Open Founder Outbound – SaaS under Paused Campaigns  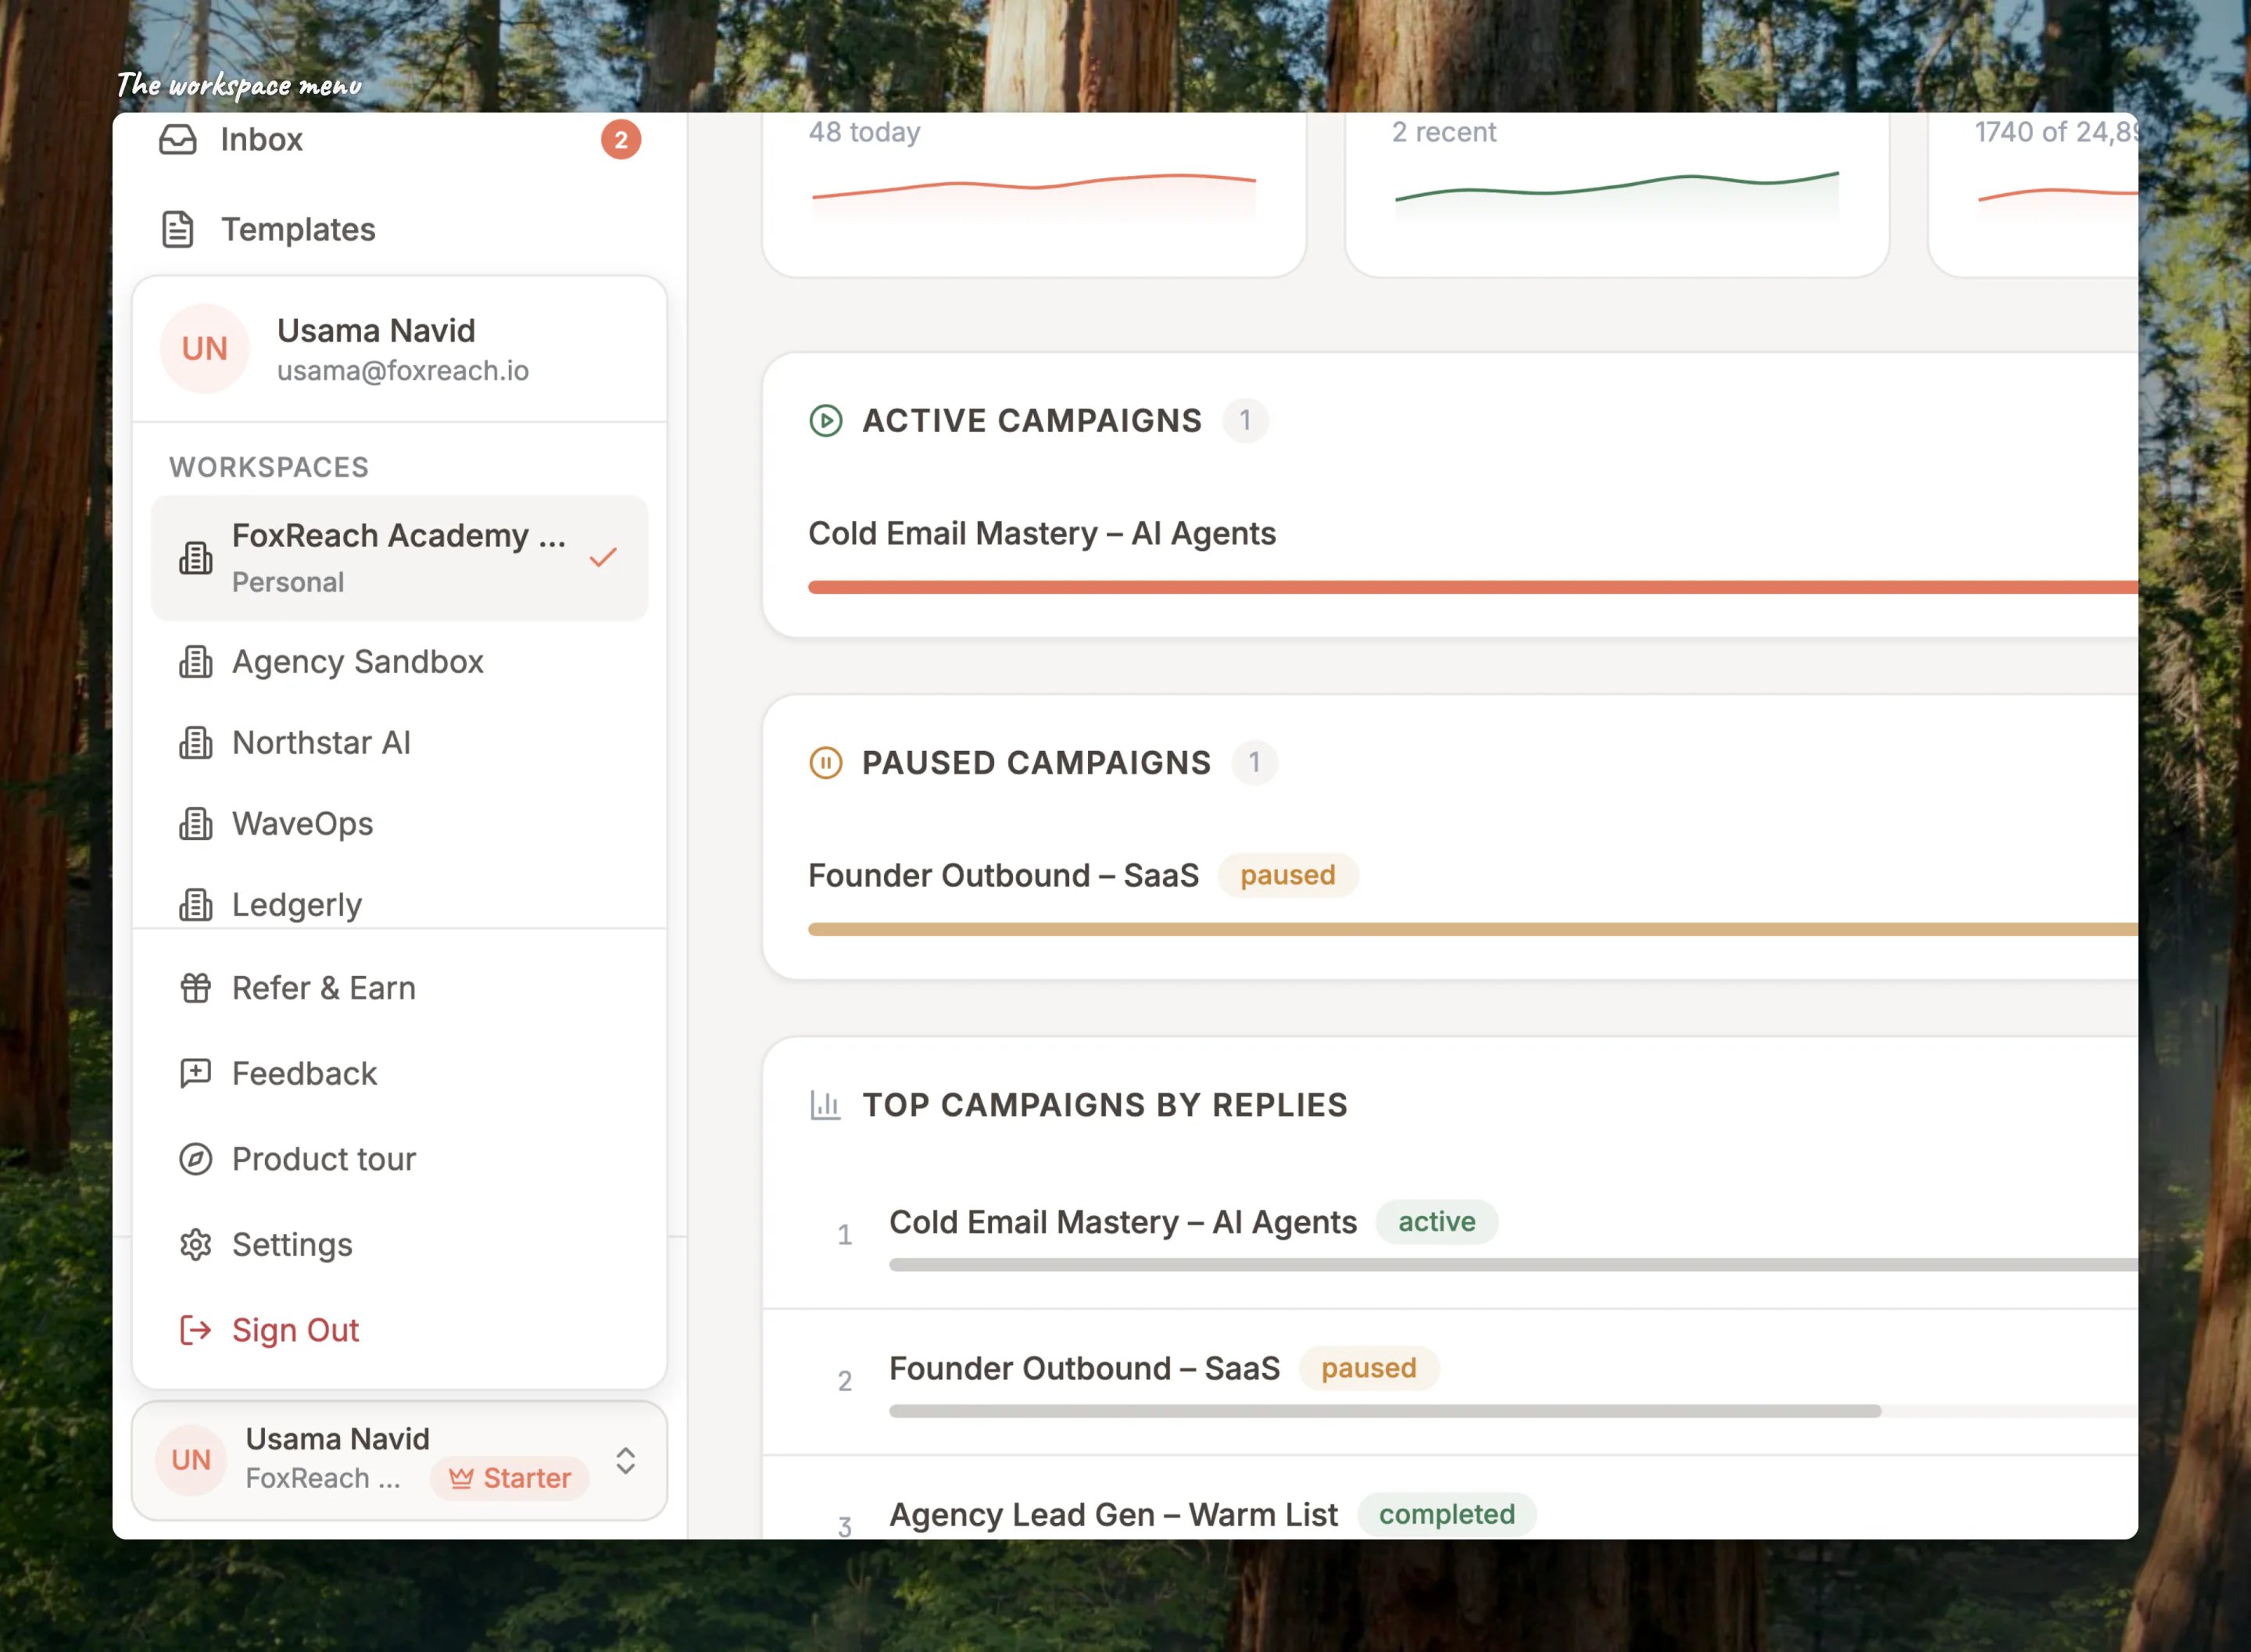point(1003,875)
